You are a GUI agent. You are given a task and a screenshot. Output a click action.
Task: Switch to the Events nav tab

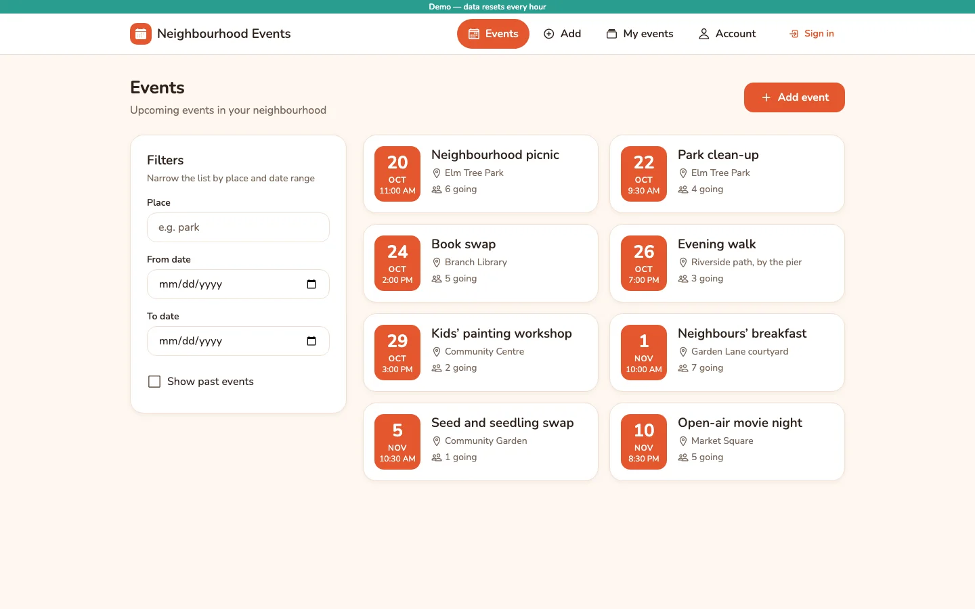coord(493,34)
